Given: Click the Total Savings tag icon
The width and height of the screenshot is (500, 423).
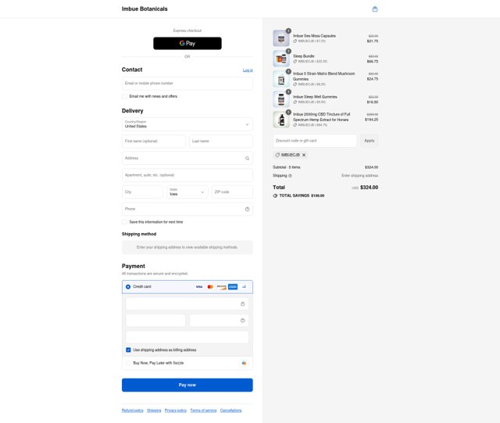Looking at the screenshot, I should click(x=275, y=195).
